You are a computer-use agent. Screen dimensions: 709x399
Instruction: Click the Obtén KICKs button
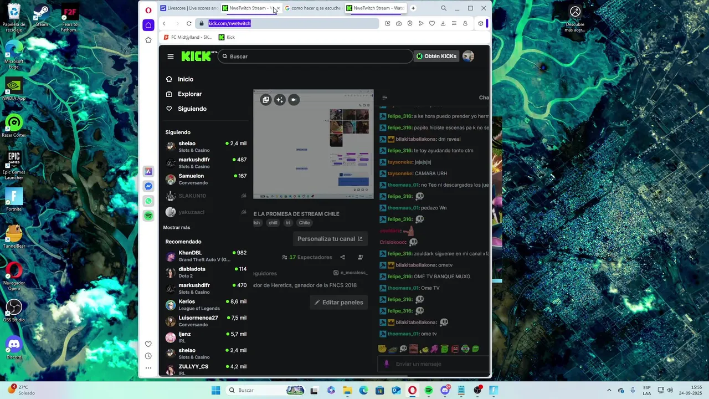click(436, 56)
